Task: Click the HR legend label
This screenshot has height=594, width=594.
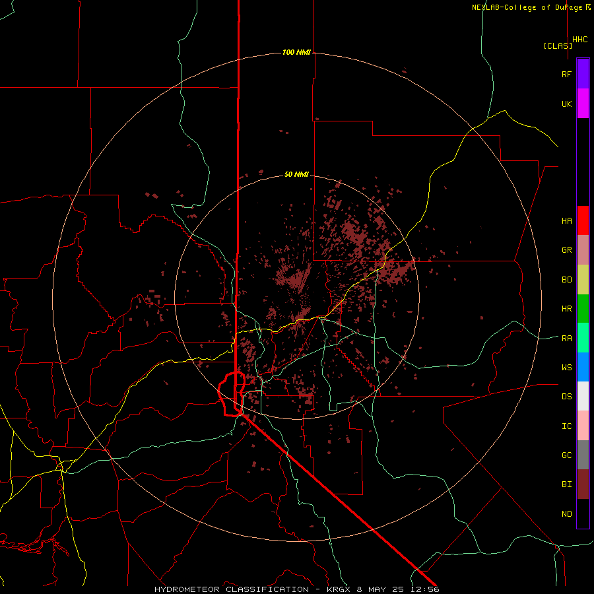Action: click(x=566, y=309)
